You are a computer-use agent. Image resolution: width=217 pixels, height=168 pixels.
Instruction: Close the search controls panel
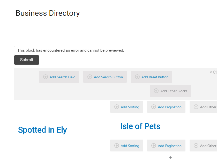pos(213,72)
